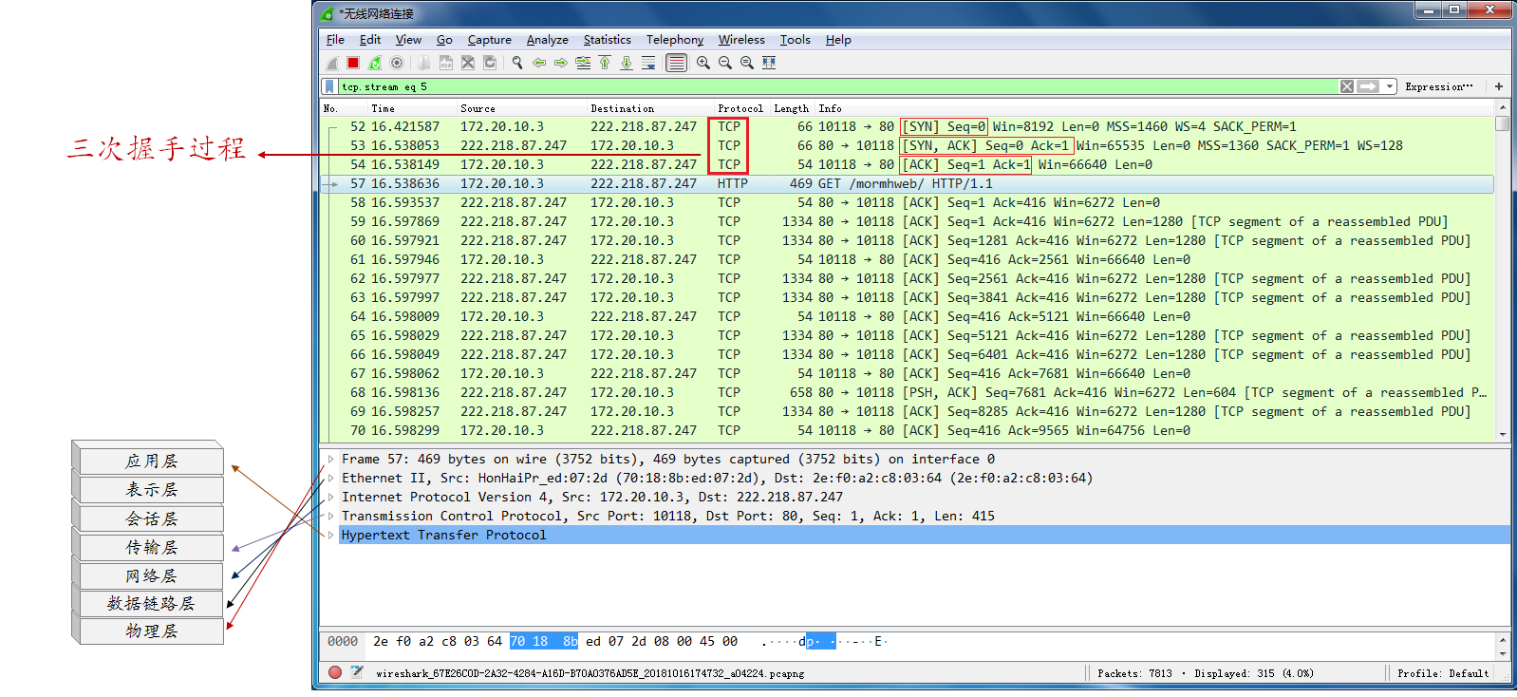Click the Profile: Default status entry
1517x697 pixels.
point(1442,673)
